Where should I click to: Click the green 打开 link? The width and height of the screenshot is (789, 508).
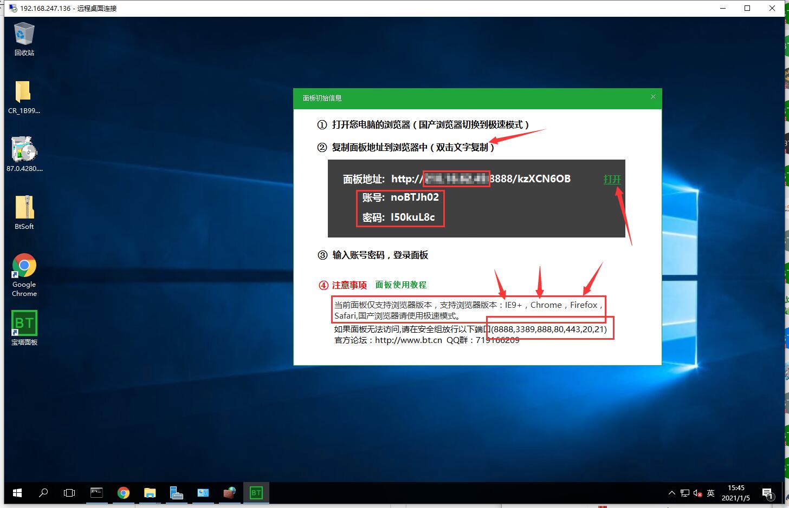click(612, 179)
